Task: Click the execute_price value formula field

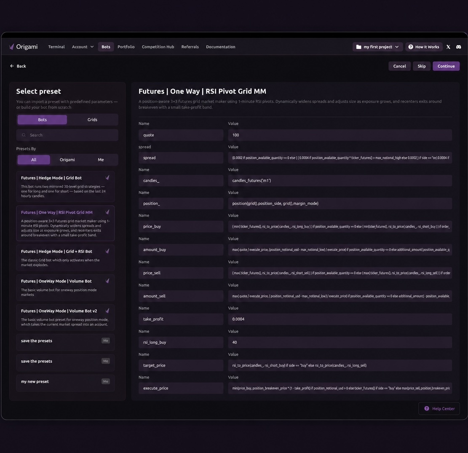Action: (340, 388)
